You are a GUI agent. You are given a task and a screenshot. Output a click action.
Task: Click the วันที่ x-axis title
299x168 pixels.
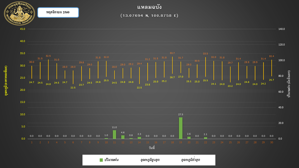[x=152, y=148]
